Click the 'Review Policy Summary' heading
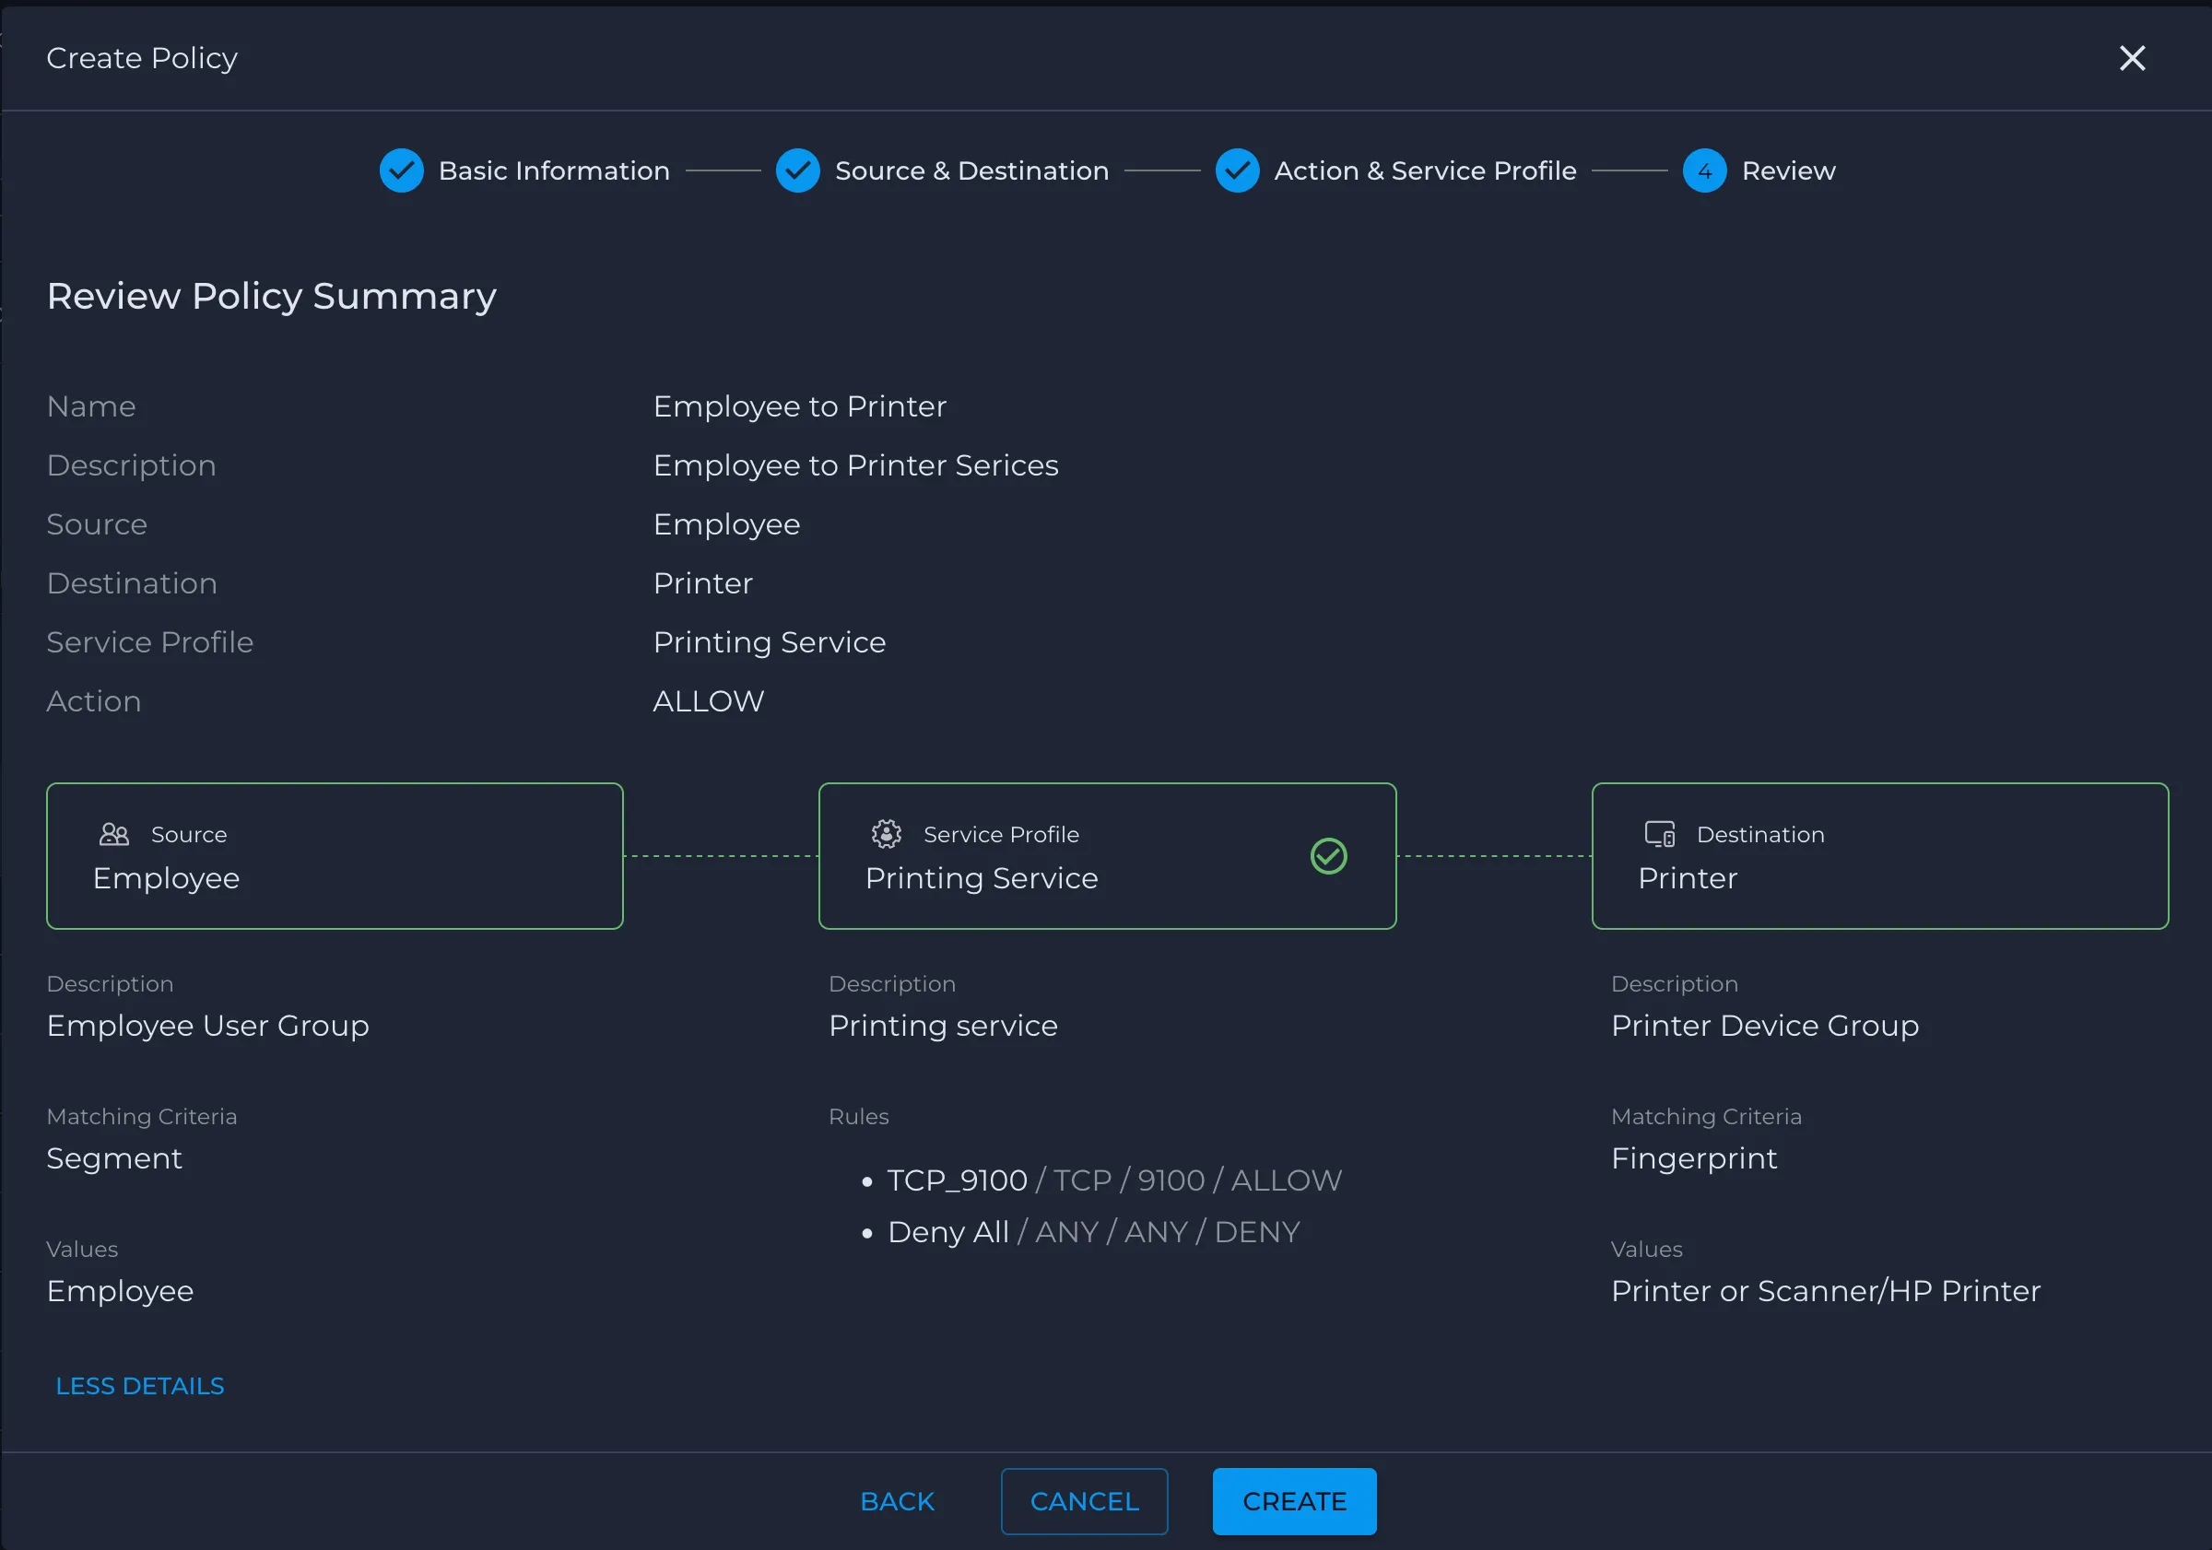 [x=271, y=297]
